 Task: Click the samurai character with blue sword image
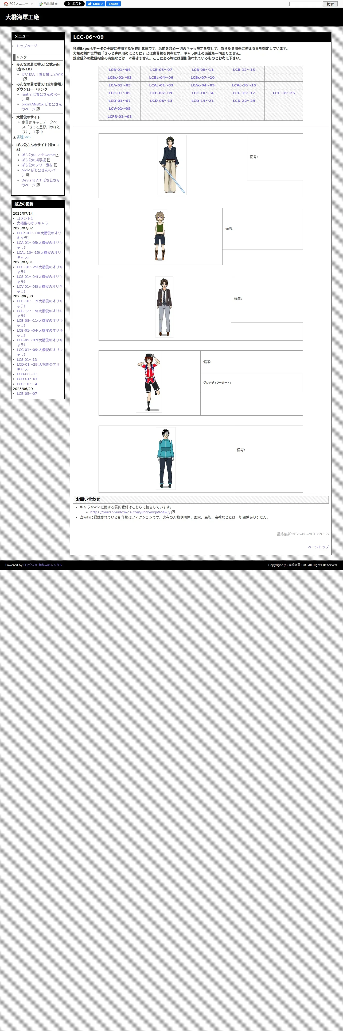point(172,165)
